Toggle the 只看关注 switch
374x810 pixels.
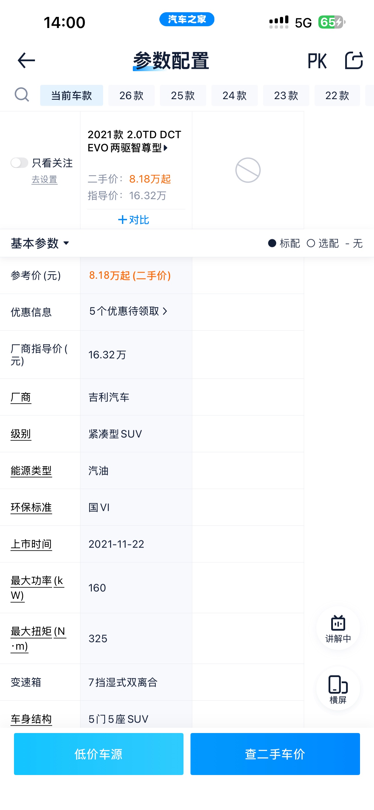click(20, 163)
